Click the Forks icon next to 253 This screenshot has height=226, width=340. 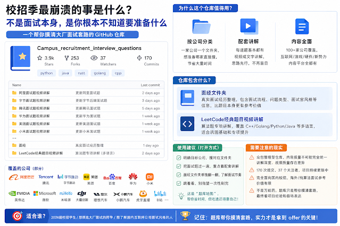click(x=67, y=58)
